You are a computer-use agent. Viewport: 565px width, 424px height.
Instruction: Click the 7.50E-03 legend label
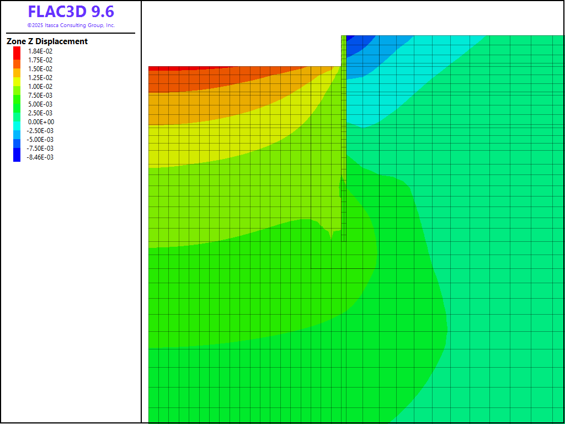tap(41, 96)
